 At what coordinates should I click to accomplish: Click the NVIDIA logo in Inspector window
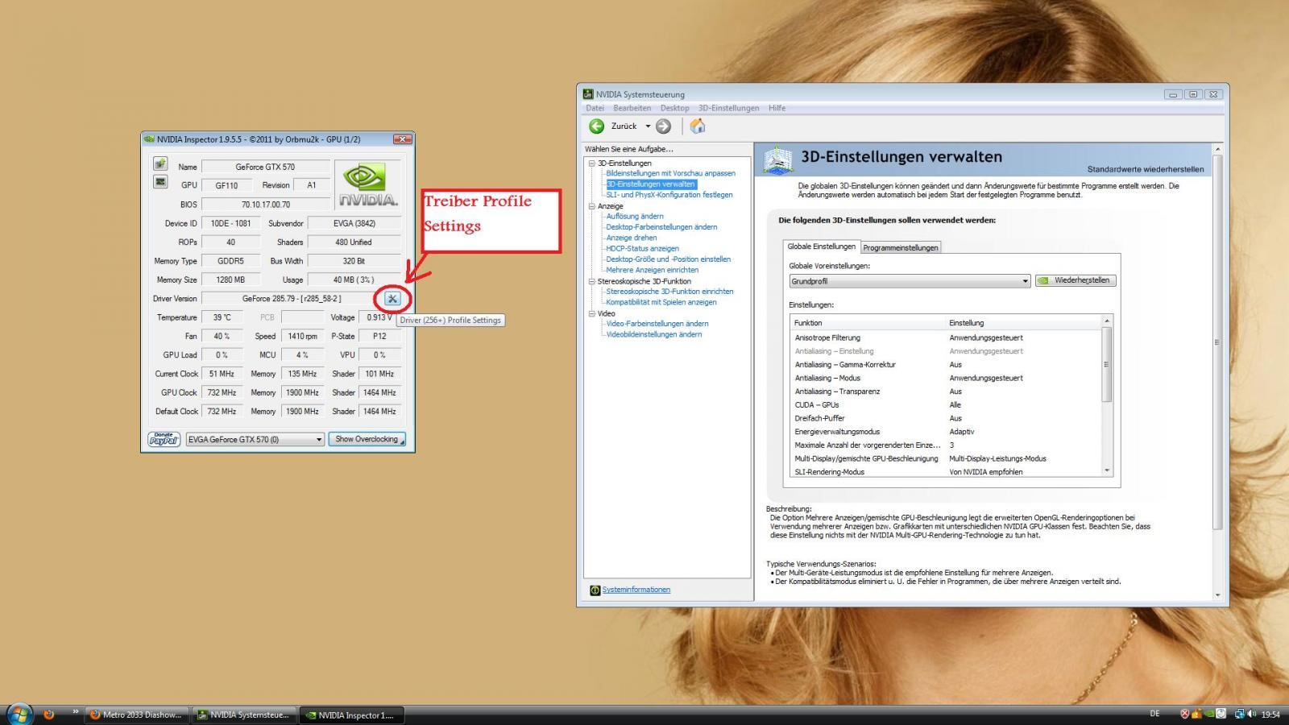coord(367,184)
